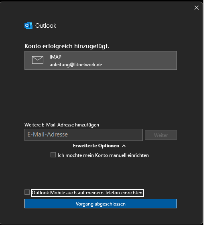Click 'Outlook Mobile auch auf meinem Telefon einrichten' label
Screen dimensions: 205x226
tap(87, 193)
